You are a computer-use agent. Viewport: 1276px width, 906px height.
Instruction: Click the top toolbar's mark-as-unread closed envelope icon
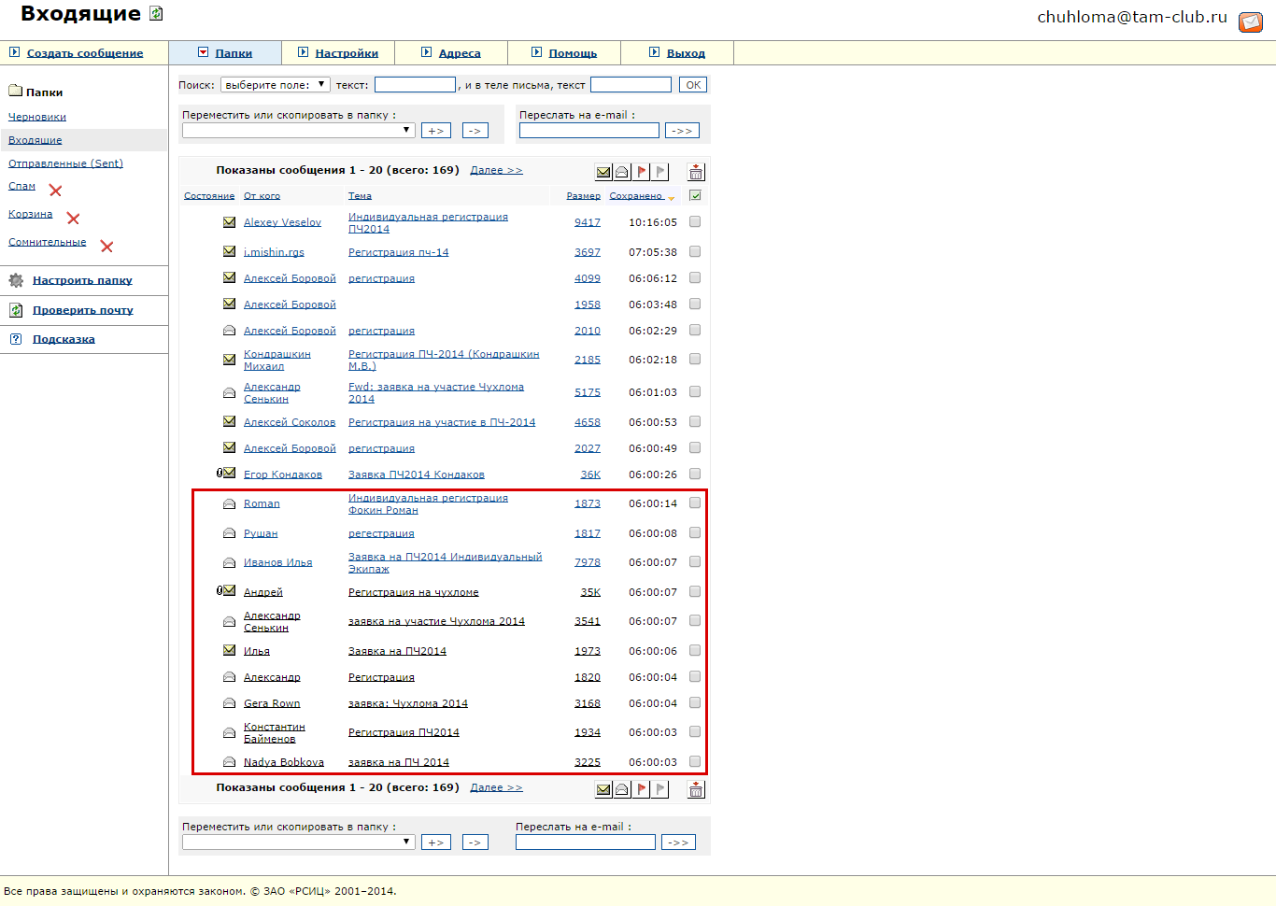pos(603,172)
